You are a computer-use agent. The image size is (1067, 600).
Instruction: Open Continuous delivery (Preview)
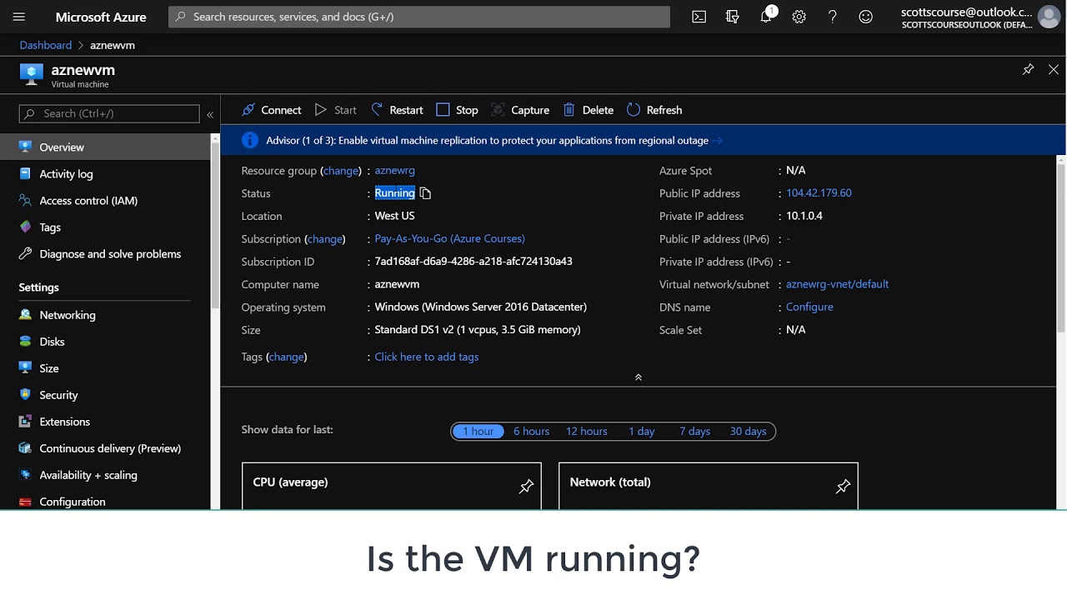[x=105, y=448]
